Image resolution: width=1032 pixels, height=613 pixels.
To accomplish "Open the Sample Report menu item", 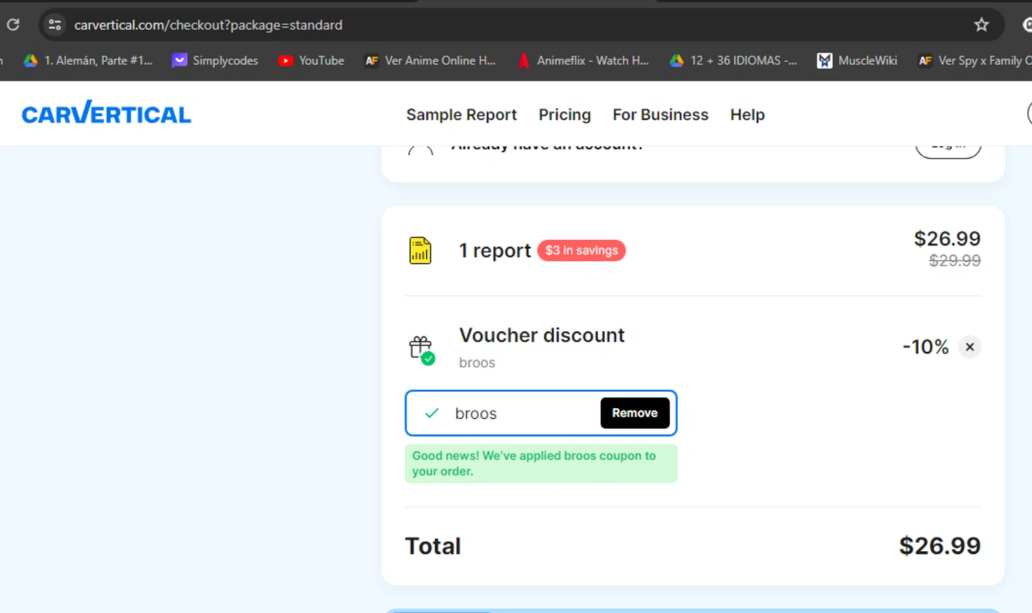I will click(x=462, y=115).
